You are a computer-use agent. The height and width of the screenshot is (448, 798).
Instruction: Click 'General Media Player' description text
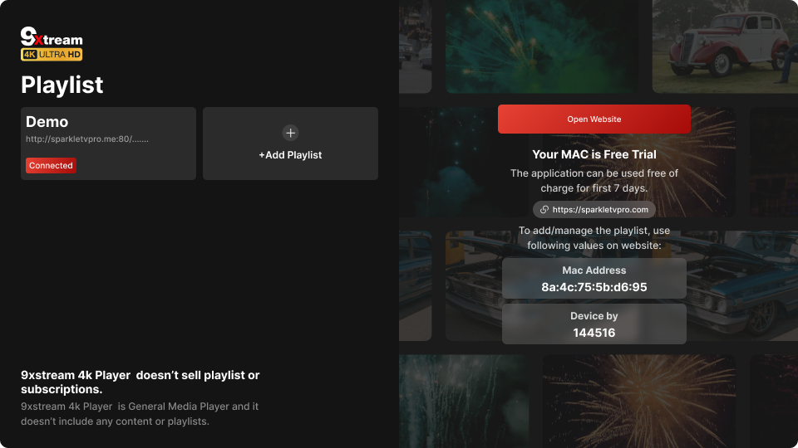140,413
